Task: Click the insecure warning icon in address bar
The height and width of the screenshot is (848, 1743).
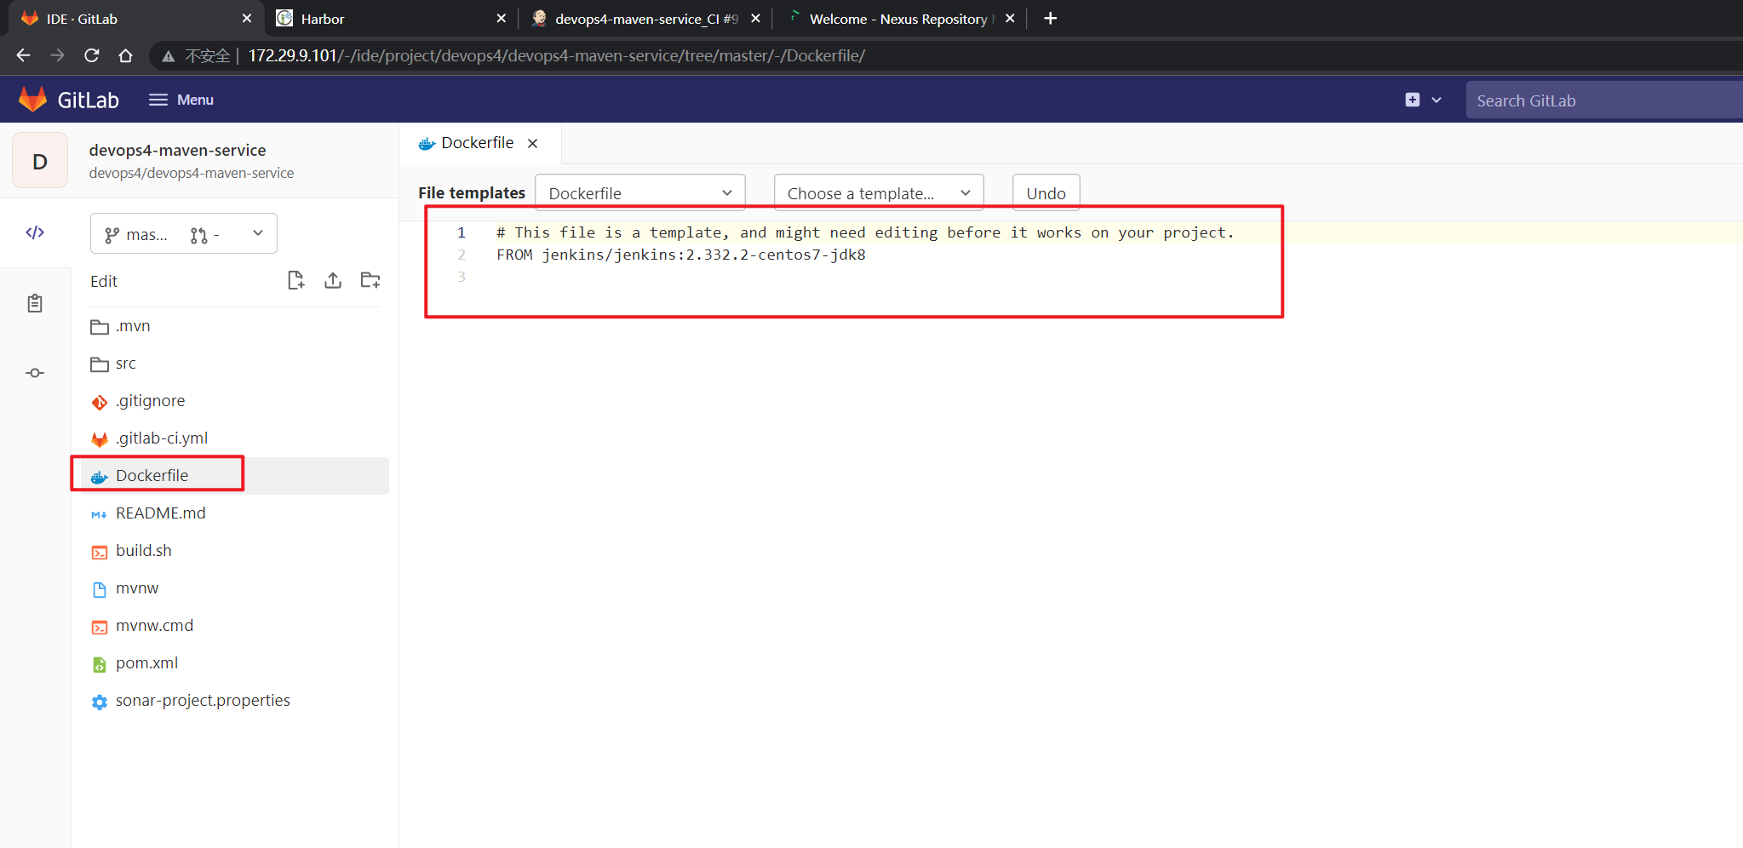Action: (x=168, y=56)
